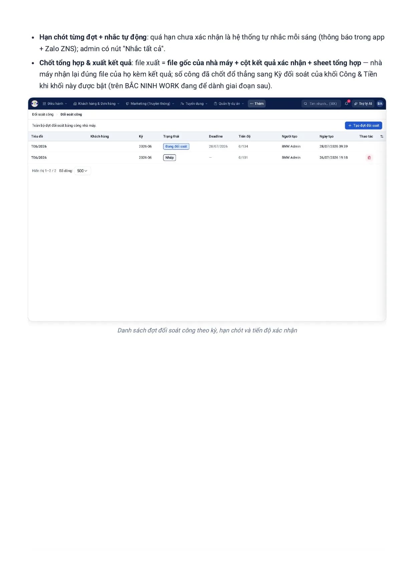
Task: Click progress value 0/101
Action: [x=243, y=158]
